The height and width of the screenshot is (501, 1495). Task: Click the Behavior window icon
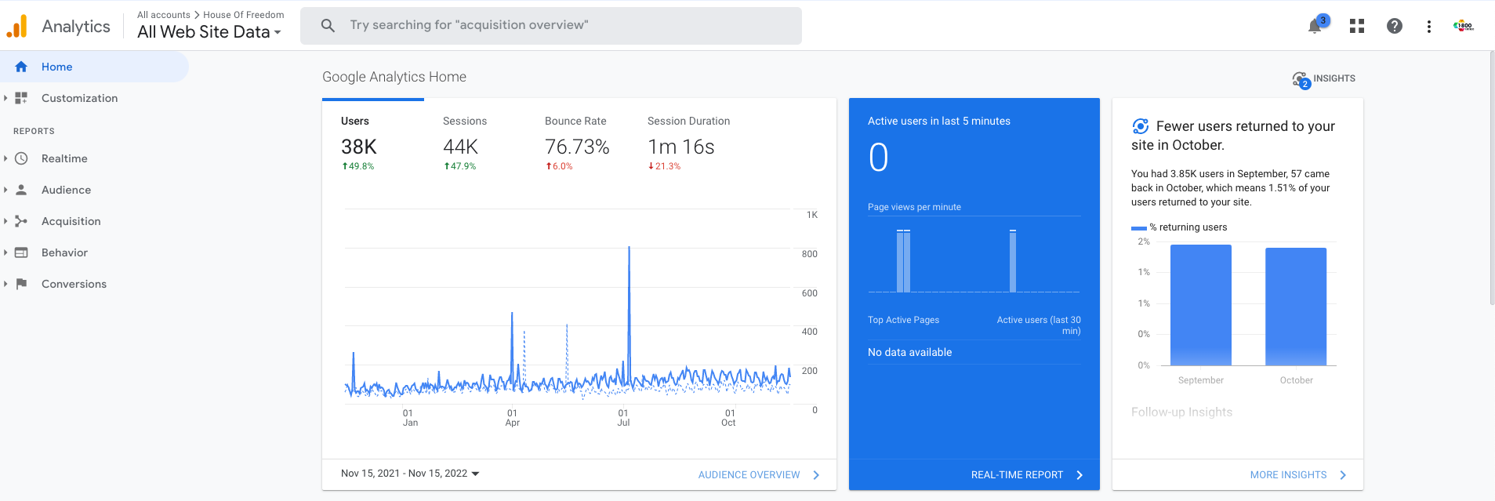pos(21,252)
